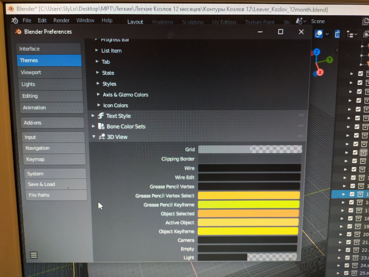Viewport: 369px width, 277px height.
Task: Uncheck collection 25 in outliner
Action: (346, 273)
